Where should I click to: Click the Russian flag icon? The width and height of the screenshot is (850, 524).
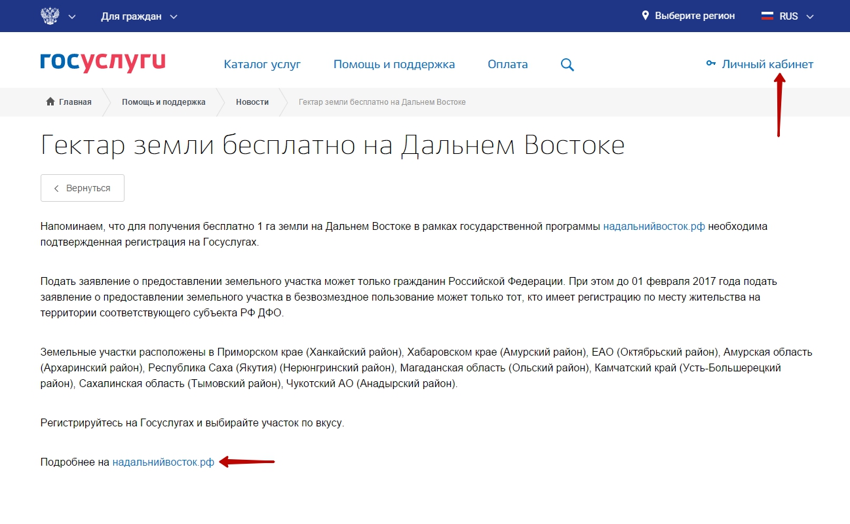pos(767,16)
